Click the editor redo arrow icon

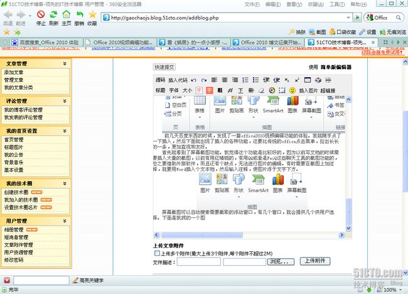(x=204, y=80)
